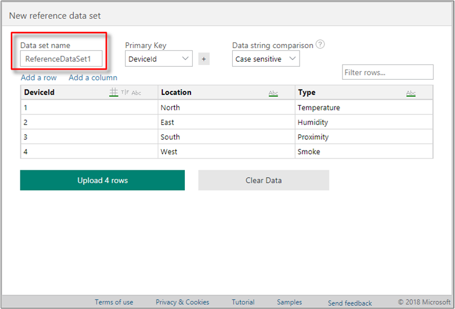Click the Abc type icon in Location header
Image resolution: width=455 pixels, height=309 pixels.
click(x=274, y=93)
